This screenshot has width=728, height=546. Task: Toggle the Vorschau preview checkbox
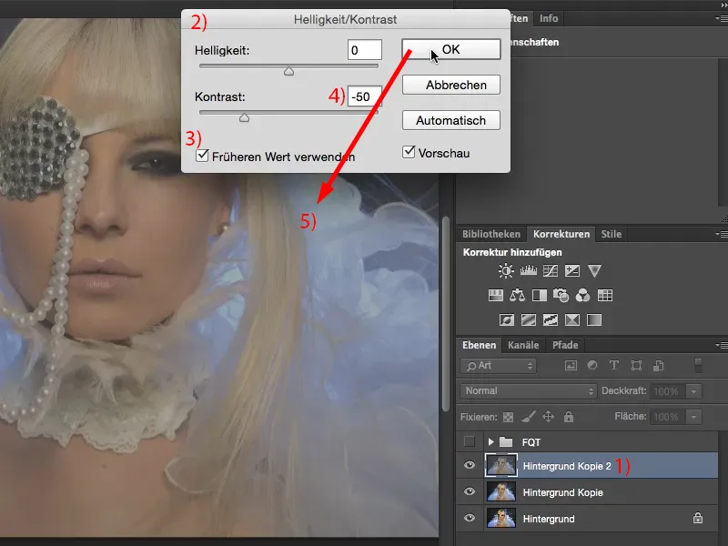[x=409, y=152]
